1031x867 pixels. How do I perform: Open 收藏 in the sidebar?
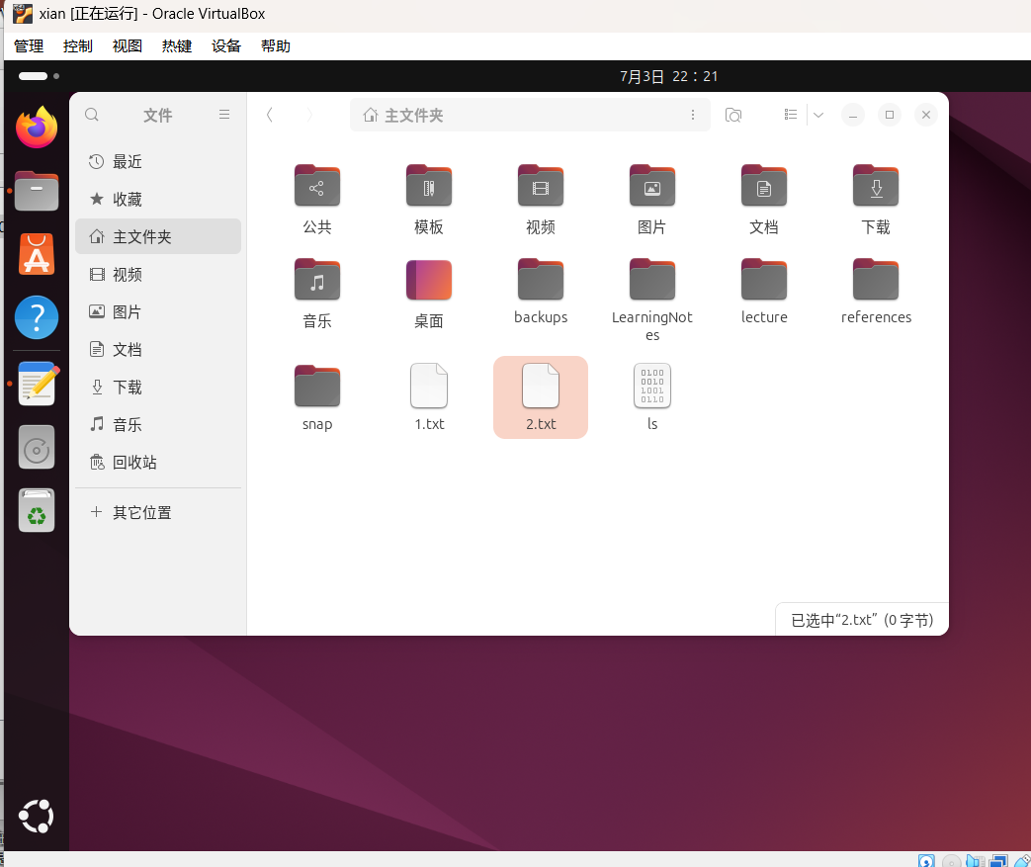point(158,200)
